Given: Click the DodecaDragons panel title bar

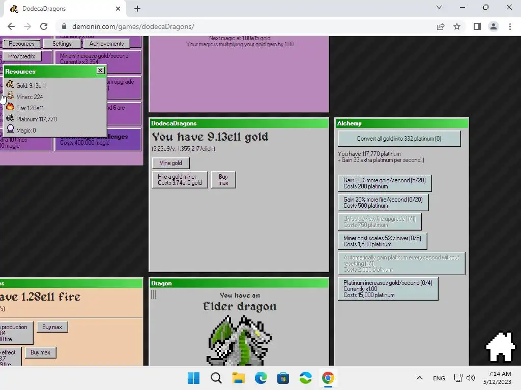Looking at the screenshot, I should (239, 123).
